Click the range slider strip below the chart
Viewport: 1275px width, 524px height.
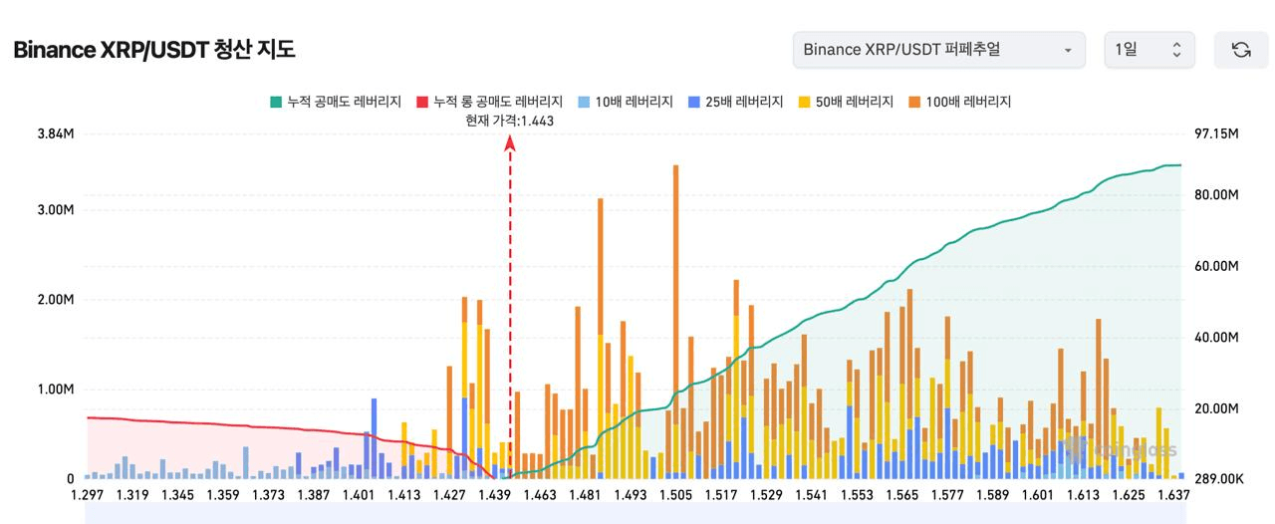pos(633,513)
